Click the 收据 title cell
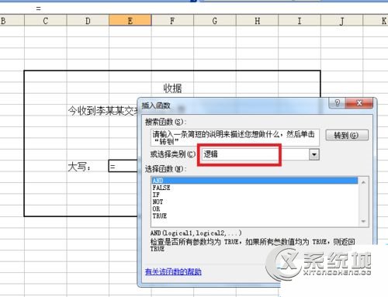 tap(172, 88)
